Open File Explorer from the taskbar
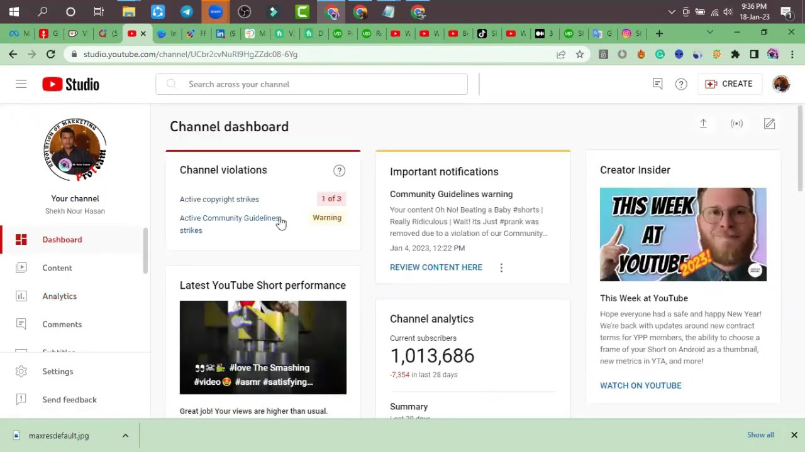Viewport: 805px width, 452px height. pos(129,11)
